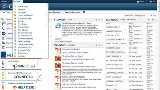
Task: Open Personalize Layout link
Action: click(142, 16)
